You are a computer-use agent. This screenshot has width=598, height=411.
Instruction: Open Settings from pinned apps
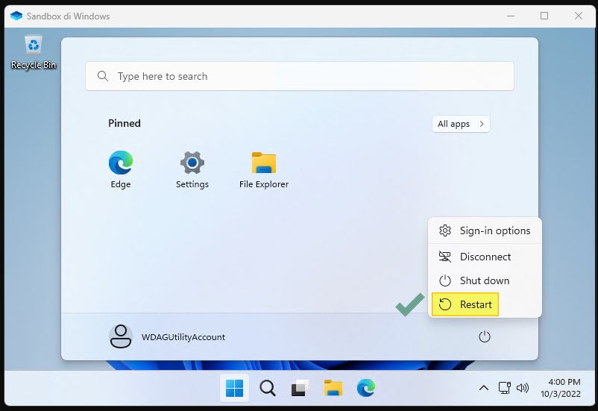point(192,169)
